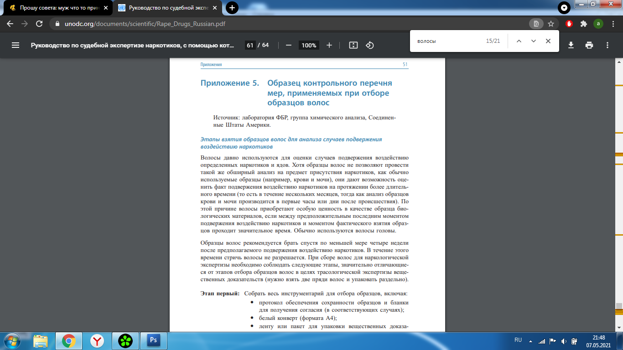Click the find bar search text field
Image resolution: width=623 pixels, height=350 pixels.
coord(447,41)
